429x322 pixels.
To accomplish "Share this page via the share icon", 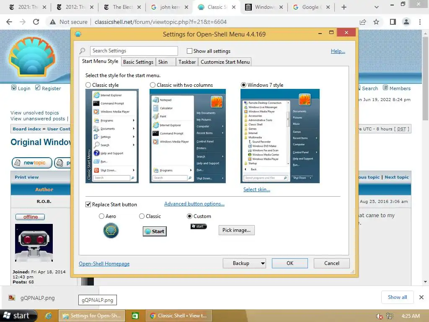I will coord(363,22).
